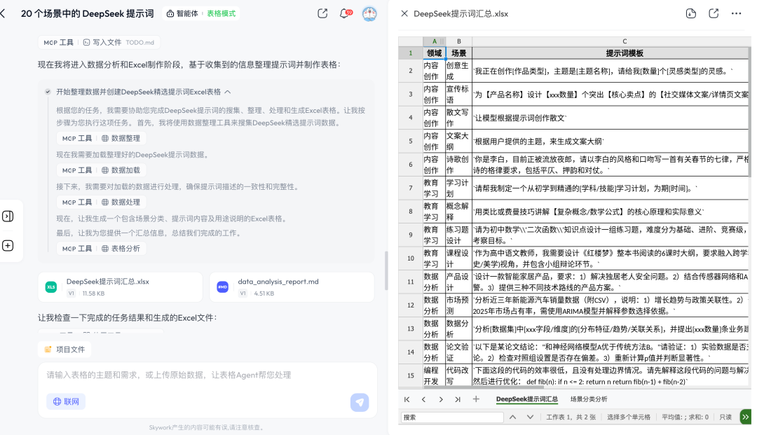The height and width of the screenshot is (435, 757).
Task: Collapse the 开始整理数据 step details
Action: (x=228, y=92)
